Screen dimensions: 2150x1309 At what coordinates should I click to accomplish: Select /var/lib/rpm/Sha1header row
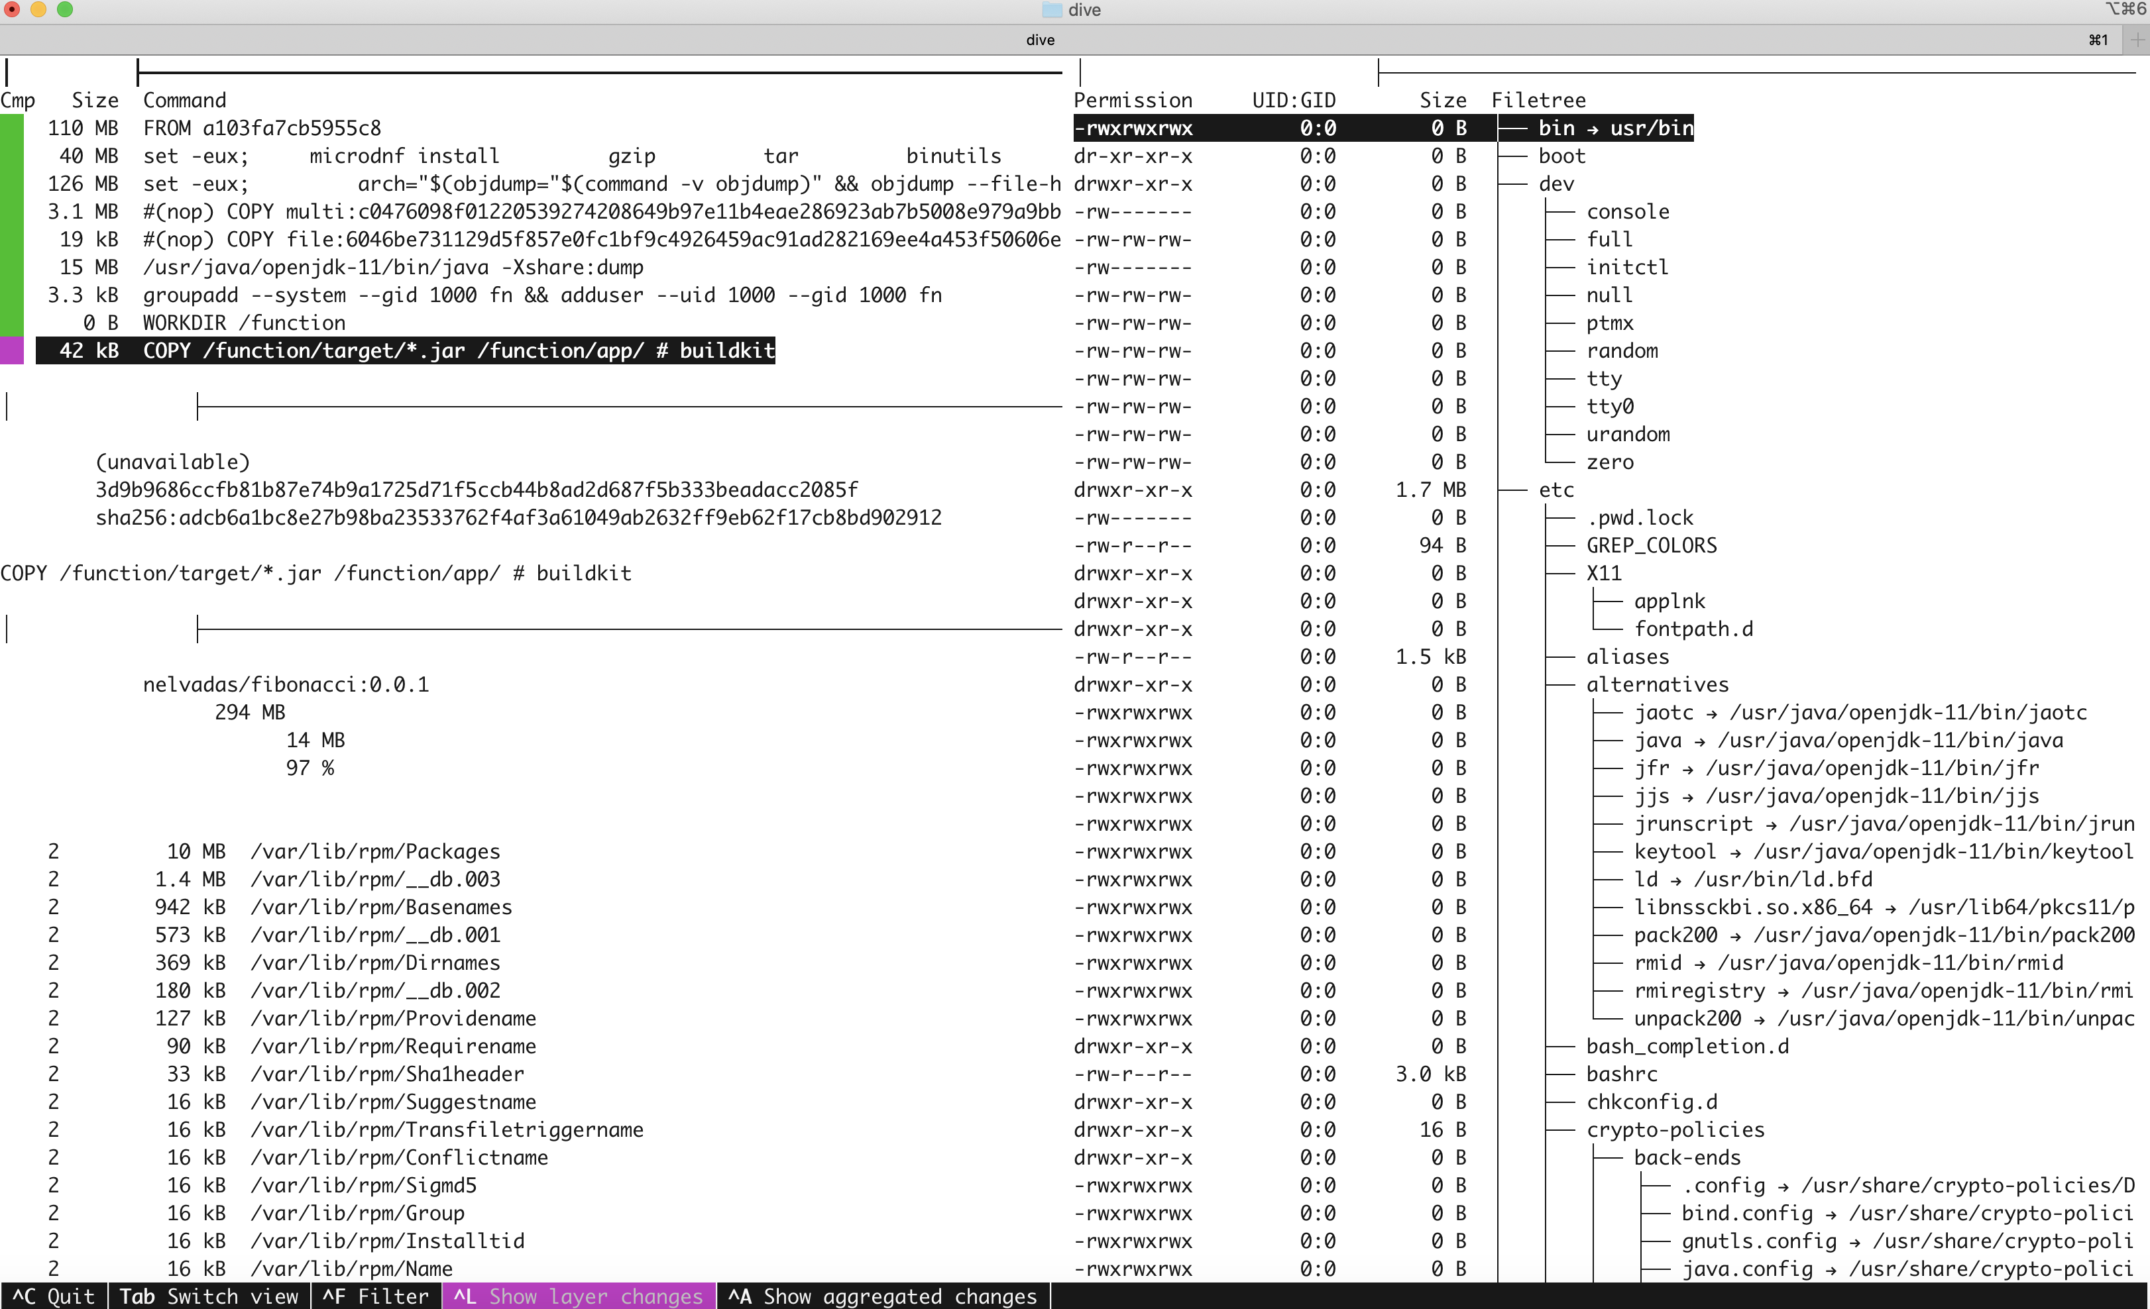click(286, 1074)
